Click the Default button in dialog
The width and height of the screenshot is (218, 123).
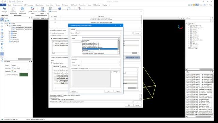coord(74,91)
